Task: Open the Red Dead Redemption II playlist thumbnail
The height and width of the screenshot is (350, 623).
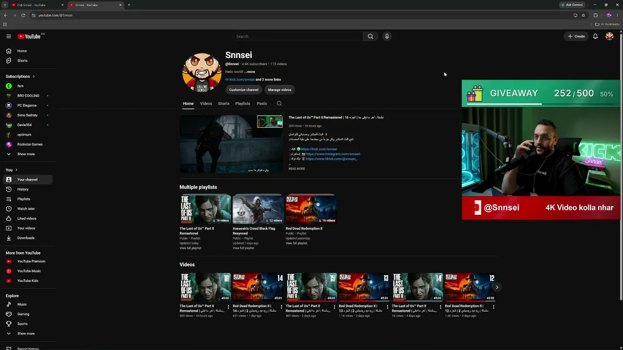Action: pos(311,210)
